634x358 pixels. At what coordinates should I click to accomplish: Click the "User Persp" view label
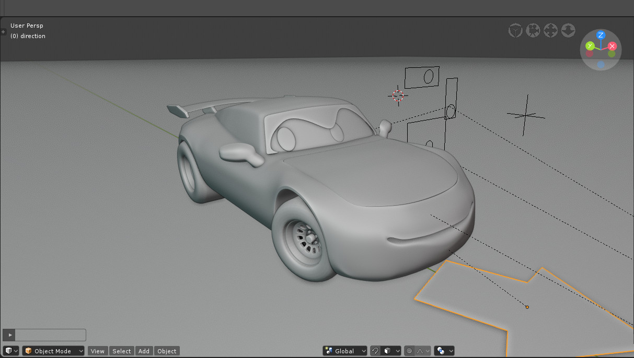pyautogui.click(x=27, y=26)
